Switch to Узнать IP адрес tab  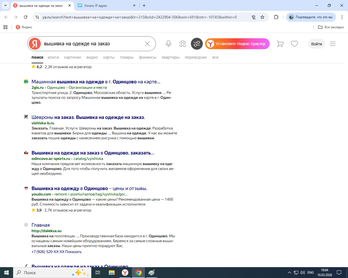click(x=107, y=5)
